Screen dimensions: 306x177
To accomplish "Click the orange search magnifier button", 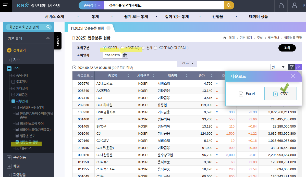I will 229,5.
